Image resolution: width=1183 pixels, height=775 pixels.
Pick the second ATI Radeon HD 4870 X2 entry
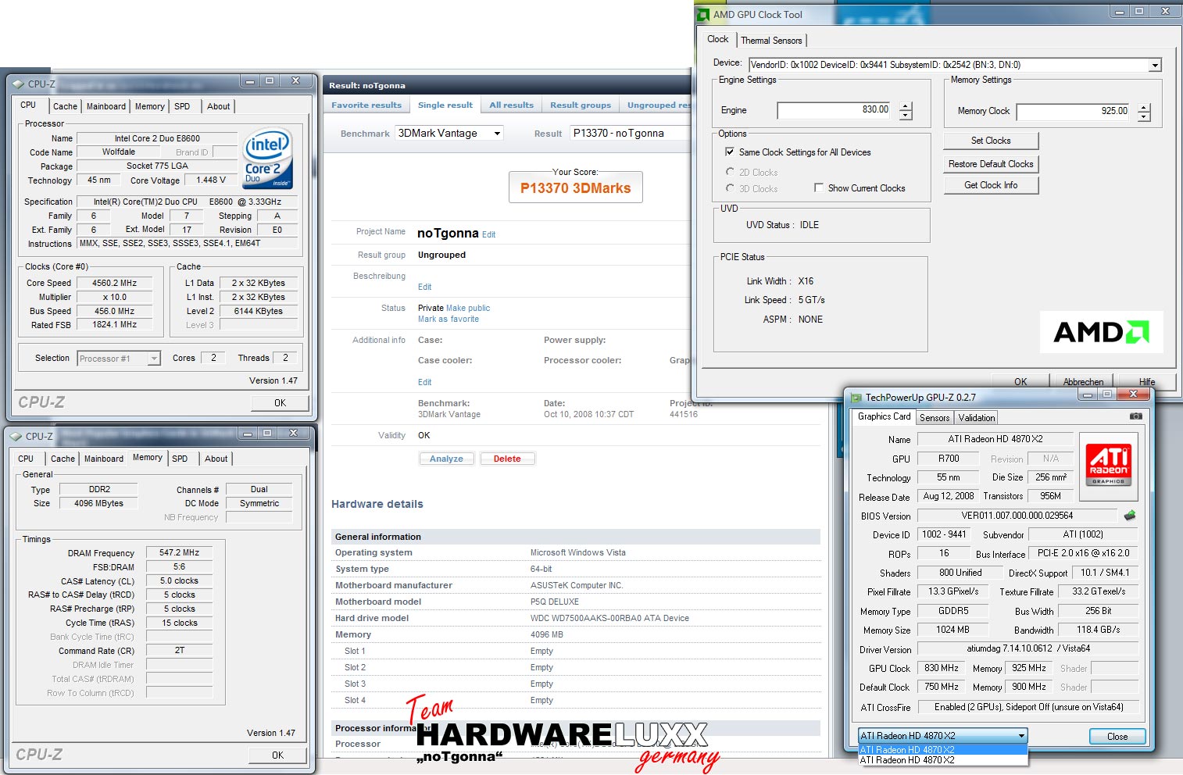942,759
